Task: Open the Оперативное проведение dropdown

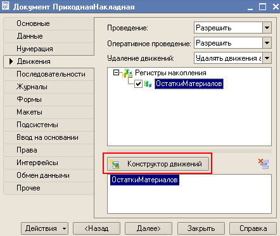Action: tap(267, 43)
